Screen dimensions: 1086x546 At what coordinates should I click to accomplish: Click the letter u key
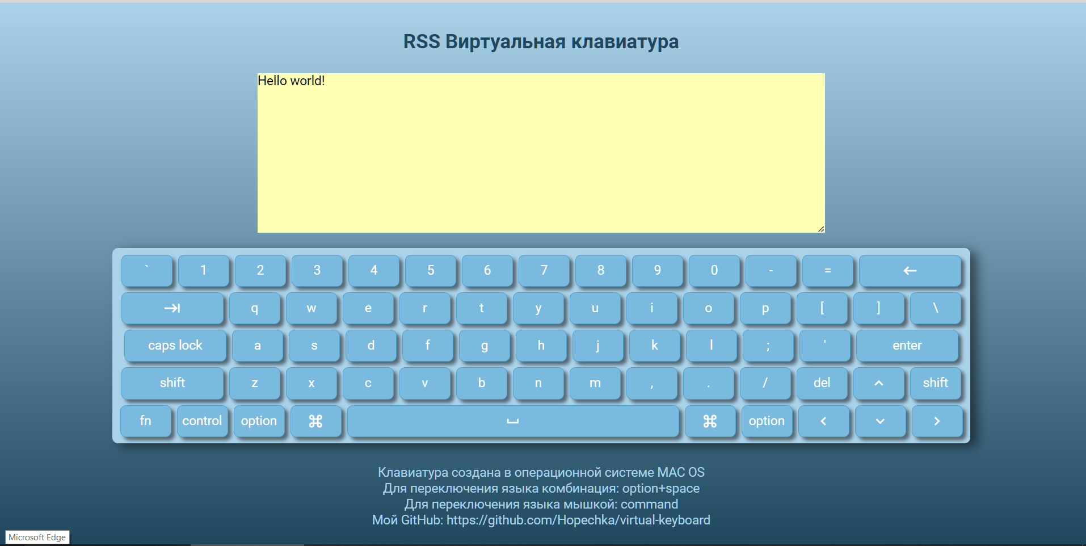pyautogui.click(x=595, y=308)
